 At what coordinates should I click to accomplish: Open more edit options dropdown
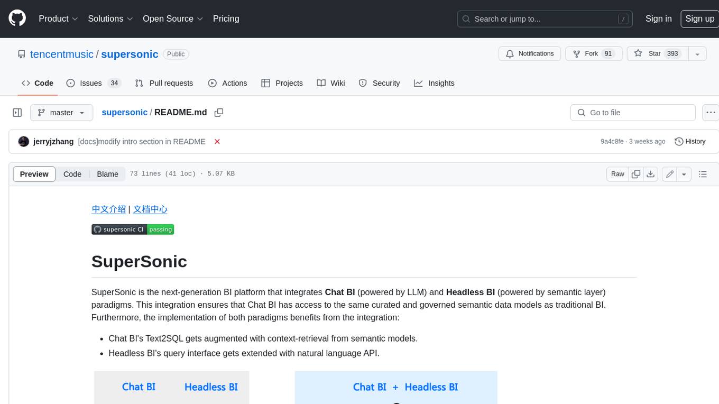[684, 174]
